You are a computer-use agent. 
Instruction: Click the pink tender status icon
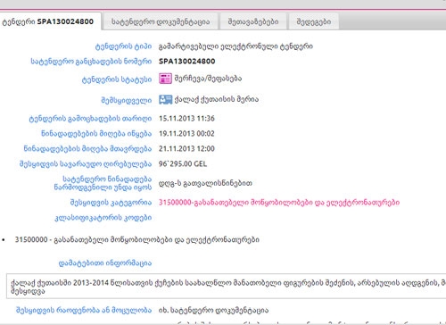click(165, 79)
